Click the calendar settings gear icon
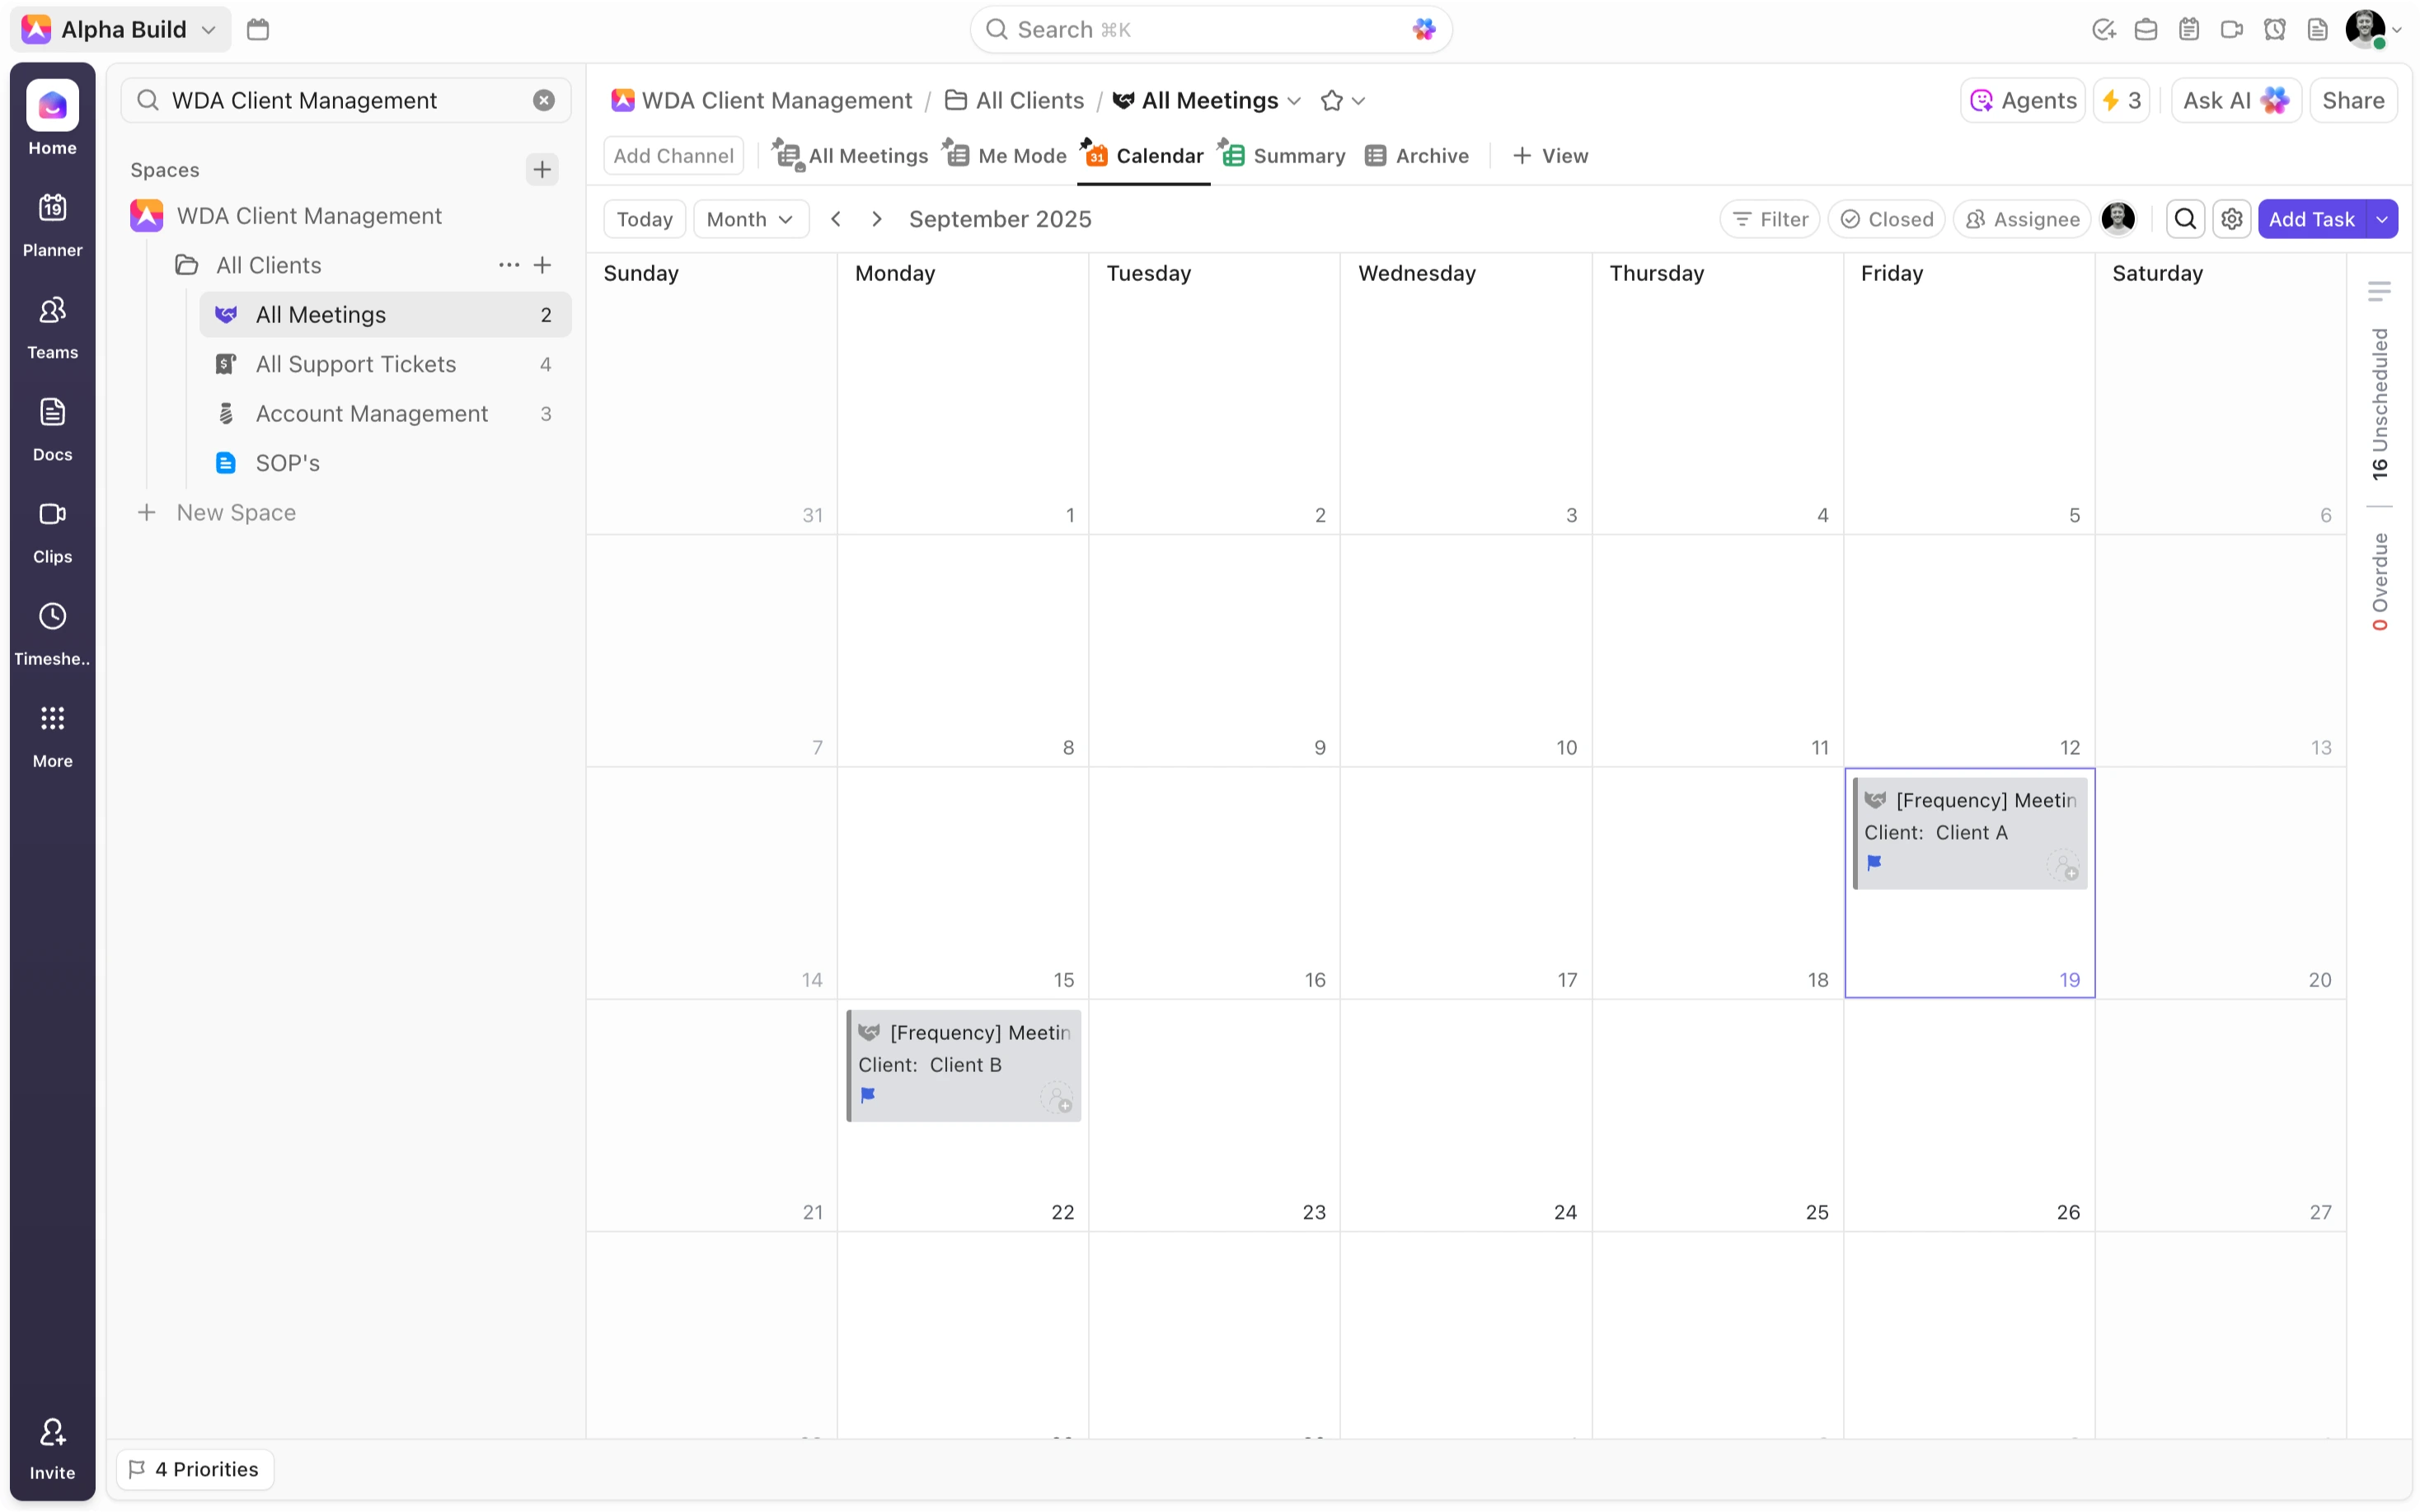The width and height of the screenshot is (2420, 1512). tap(2232, 219)
